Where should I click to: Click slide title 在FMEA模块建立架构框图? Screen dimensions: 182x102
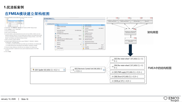click(27, 14)
